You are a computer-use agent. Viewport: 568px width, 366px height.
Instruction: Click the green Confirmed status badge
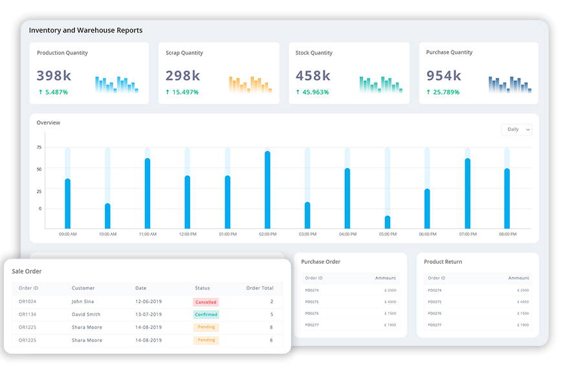pos(206,315)
